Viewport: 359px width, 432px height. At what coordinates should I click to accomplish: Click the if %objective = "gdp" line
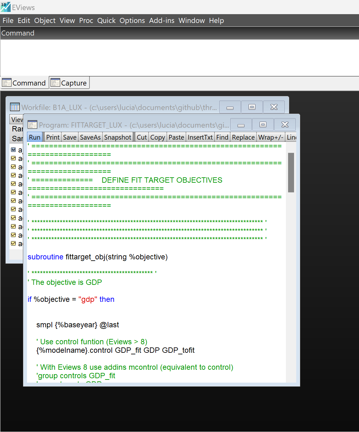coord(71,299)
